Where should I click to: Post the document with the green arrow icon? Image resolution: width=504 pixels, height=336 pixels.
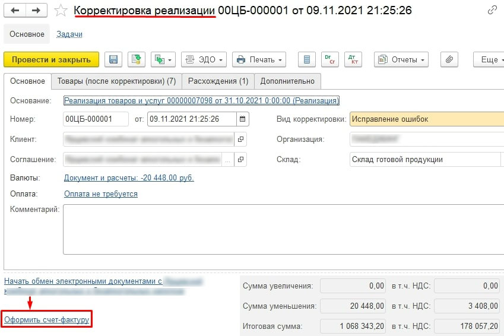137,59
